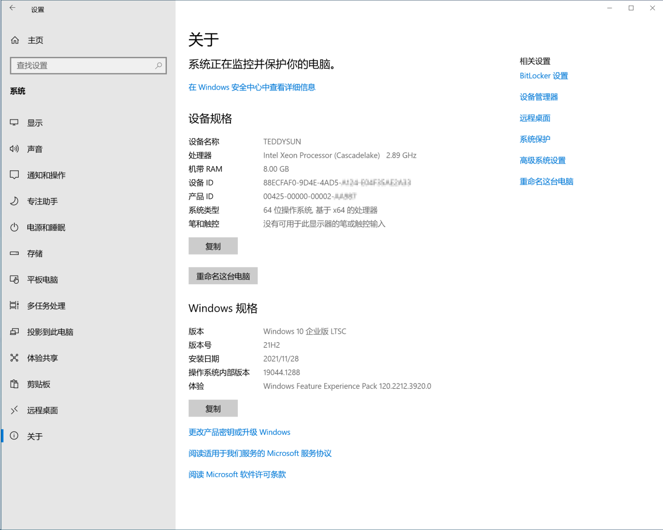663x530 pixels.
Task: Click the 平板电脑 tablet icon
Action: coord(15,279)
